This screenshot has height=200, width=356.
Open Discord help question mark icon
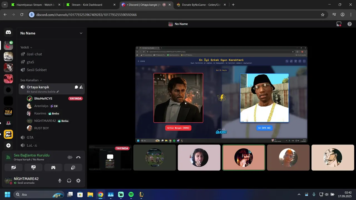click(350, 24)
